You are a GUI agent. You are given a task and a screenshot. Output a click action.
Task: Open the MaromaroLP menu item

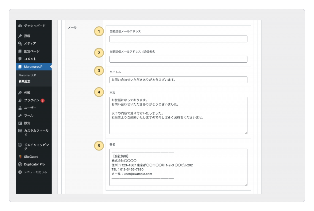click(x=33, y=67)
